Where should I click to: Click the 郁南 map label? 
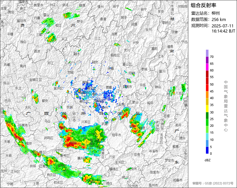coord(175,147)
